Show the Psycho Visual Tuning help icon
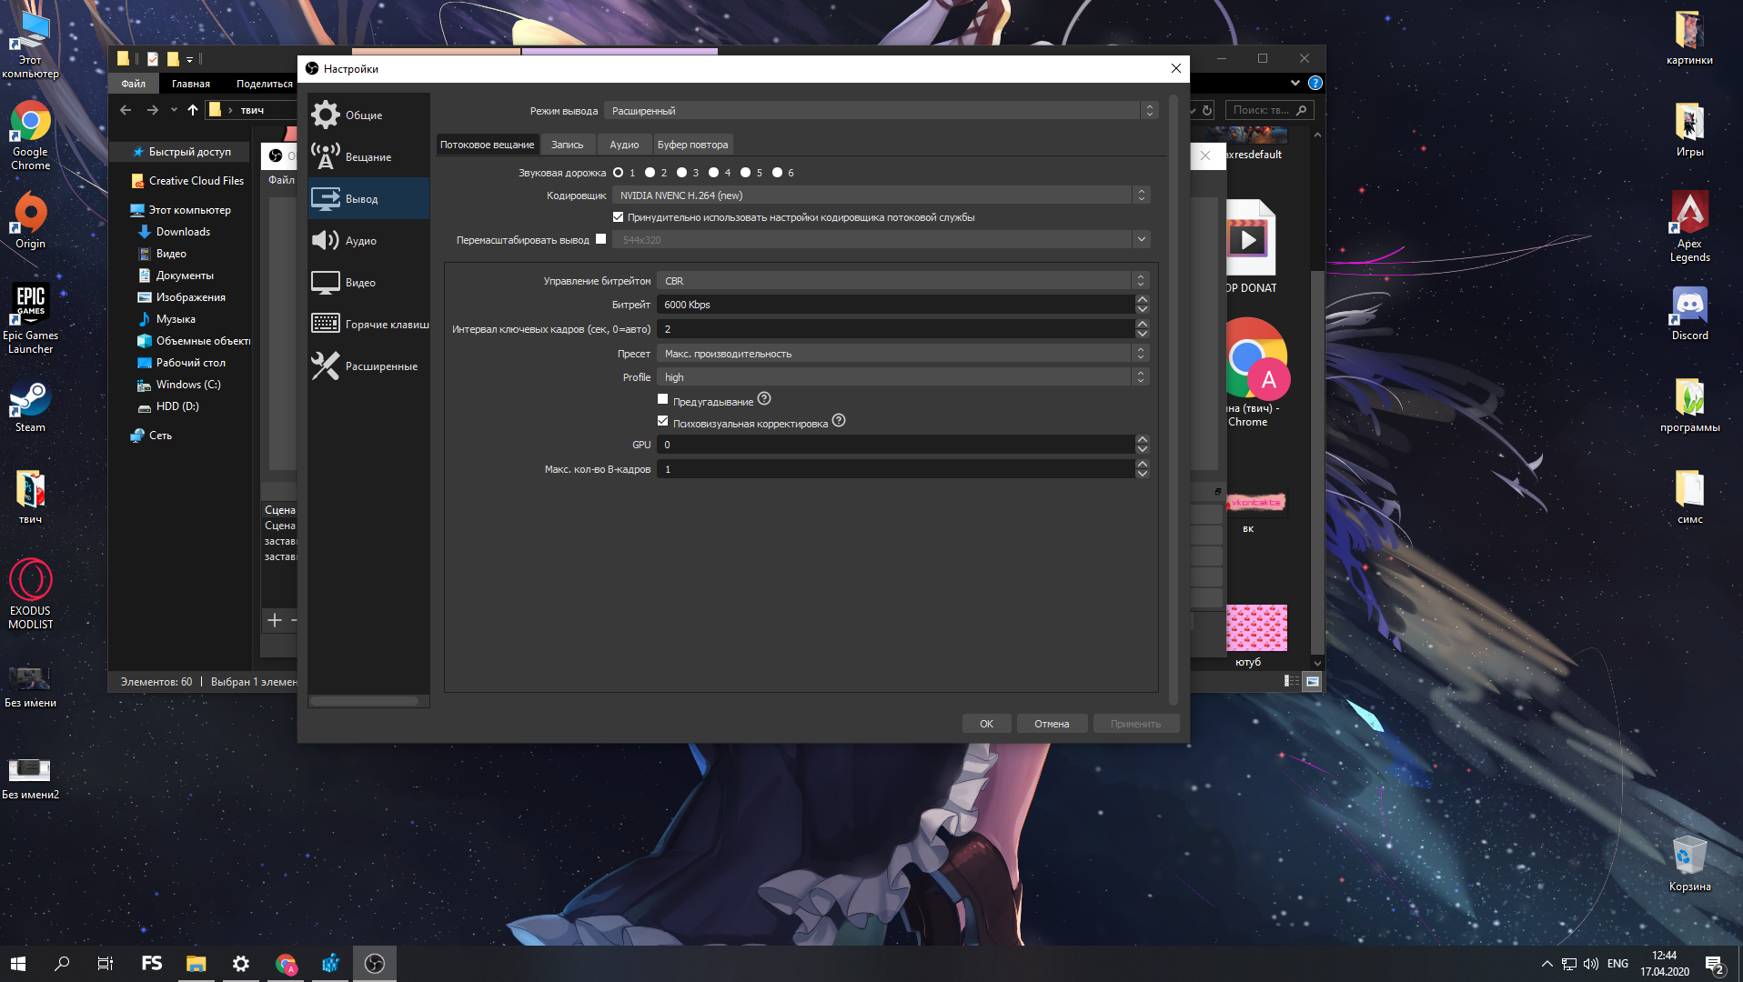Screen dimensions: 1743x982 (839, 421)
